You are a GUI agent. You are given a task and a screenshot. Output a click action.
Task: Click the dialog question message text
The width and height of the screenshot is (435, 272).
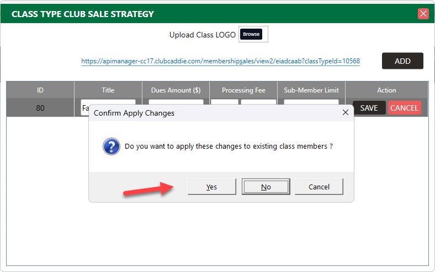[x=229, y=146]
